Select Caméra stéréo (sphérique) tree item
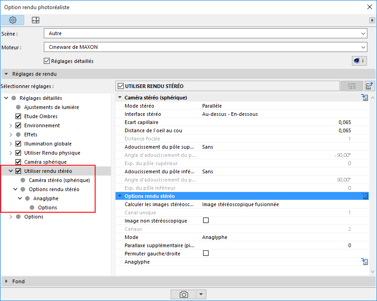 pos(59,180)
